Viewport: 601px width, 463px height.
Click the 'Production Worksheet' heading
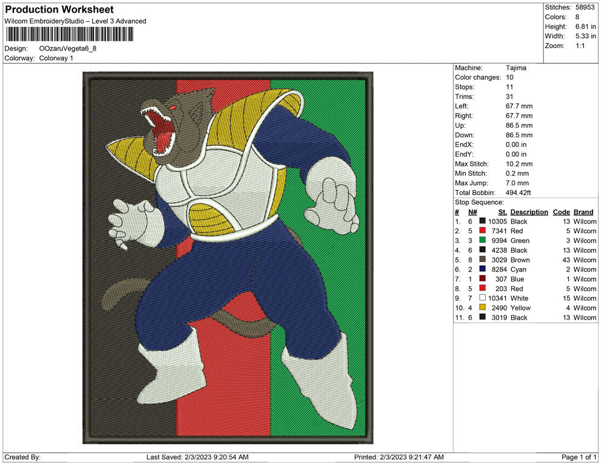[x=59, y=10]
